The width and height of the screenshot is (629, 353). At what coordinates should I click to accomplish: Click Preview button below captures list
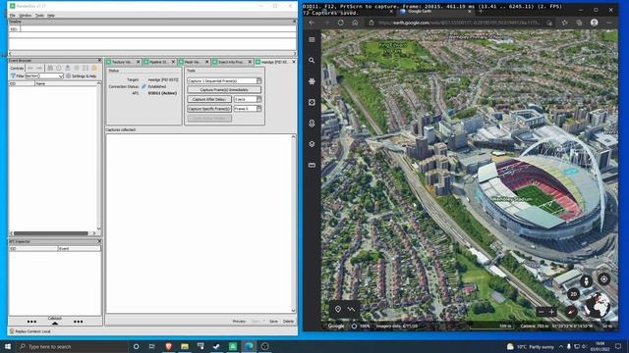click(x=239, y=322)
